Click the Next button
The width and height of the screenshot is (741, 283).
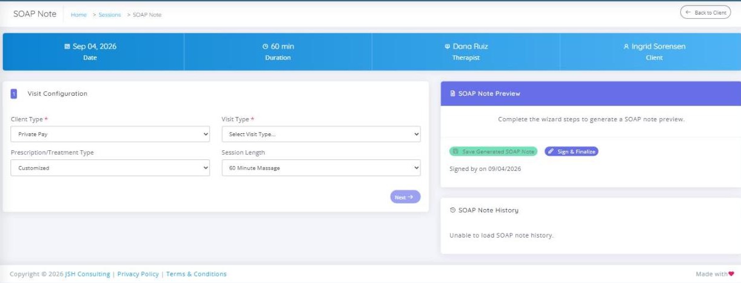(x=405, y=197)
